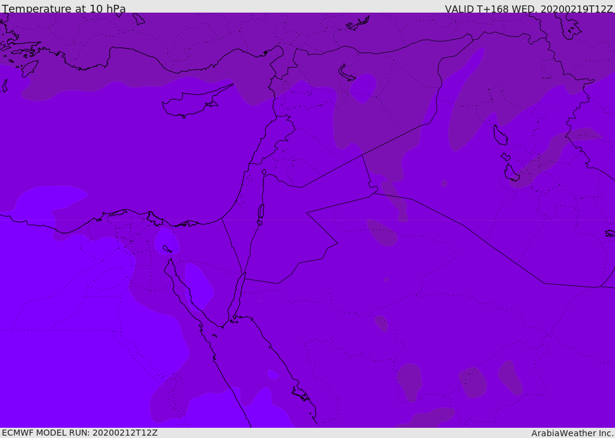This screenshot has width=615, height=438.
Task: Click the Lebanon country outline
Action: (x=274, y=139)
